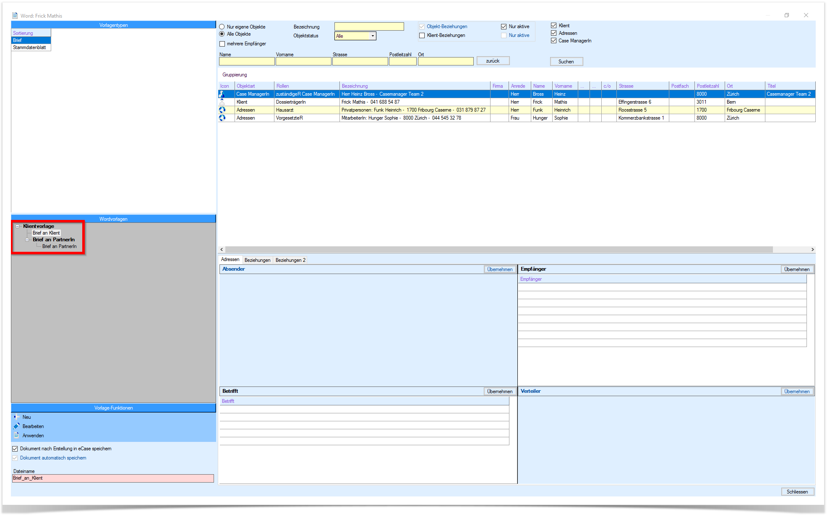Image resolution: width=830 pixels, height=517 pixels.
Task: Uncheck the Klient filter checkbox
Action: [553, 26]
